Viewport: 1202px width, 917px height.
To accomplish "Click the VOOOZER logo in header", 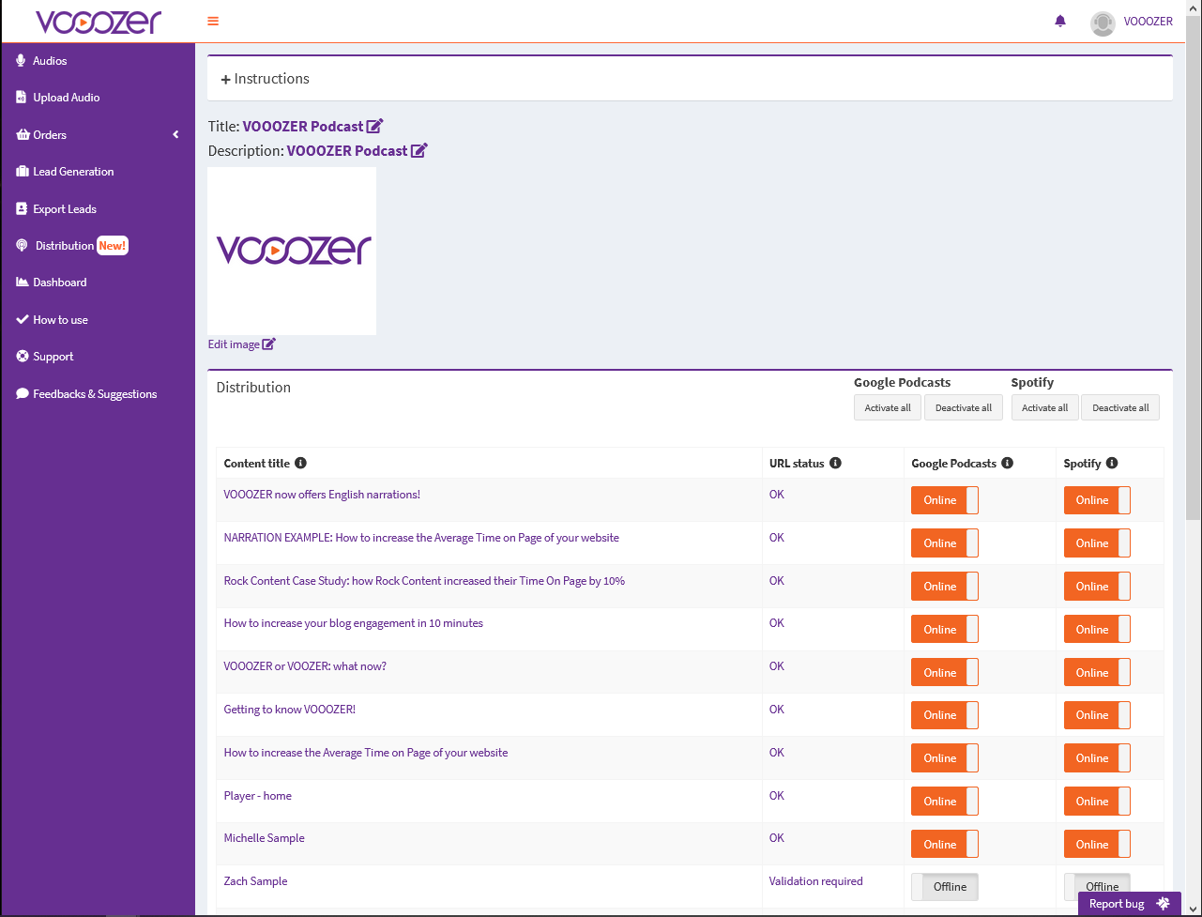I will pos(98,22).
